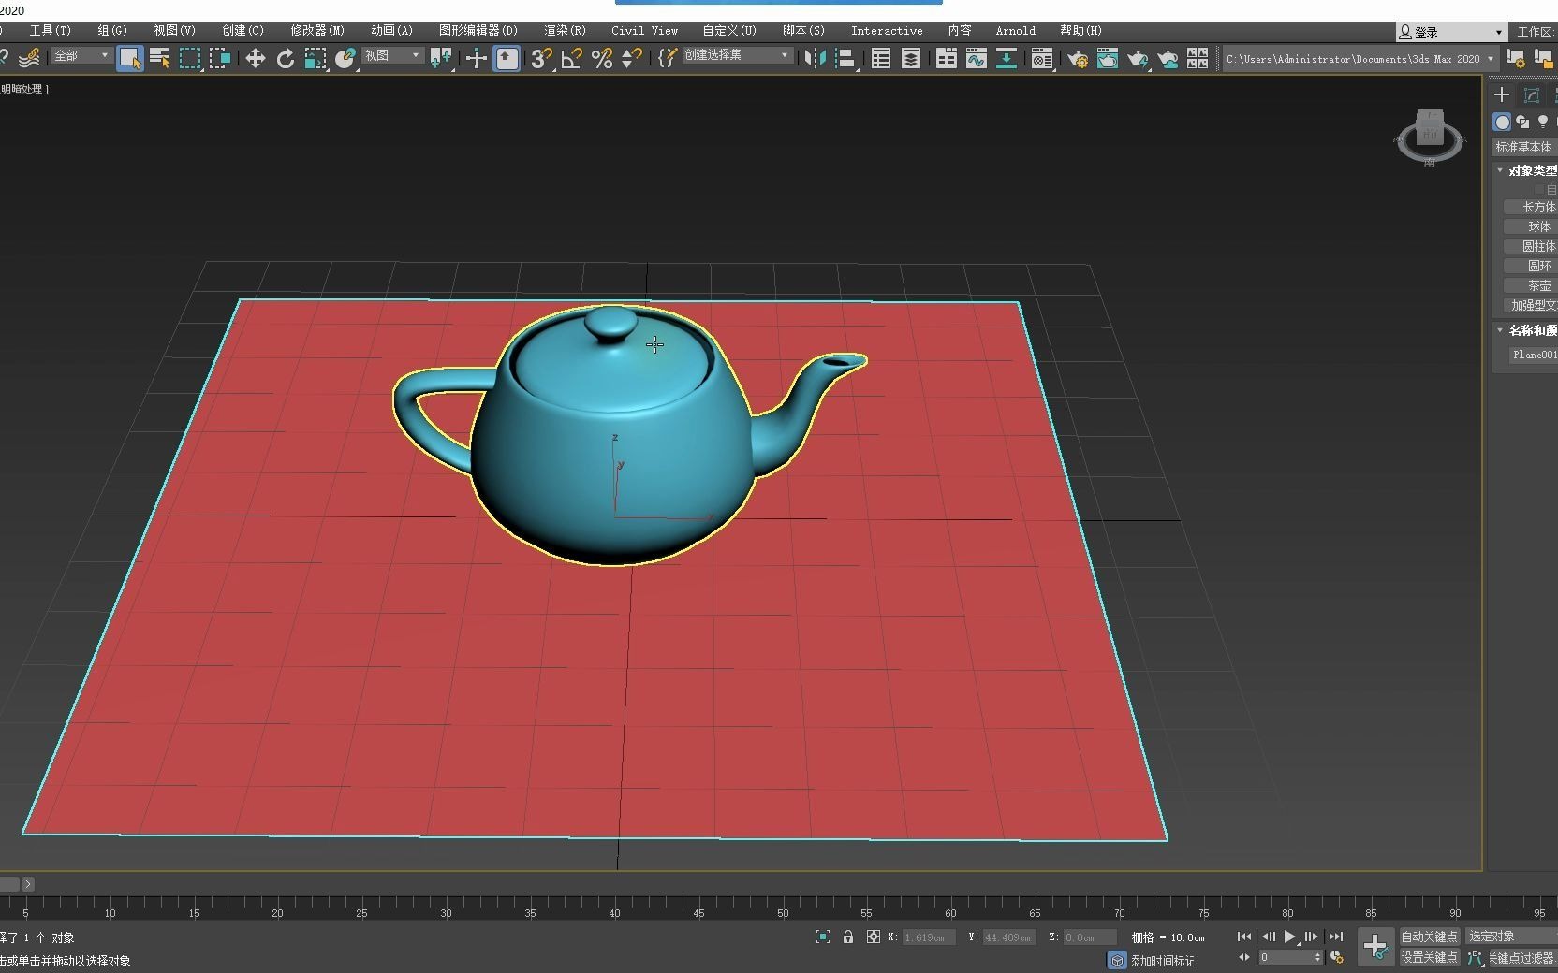Open the Schematic View icon
Screen dimensions: 1558x973
pos(1006,58)
